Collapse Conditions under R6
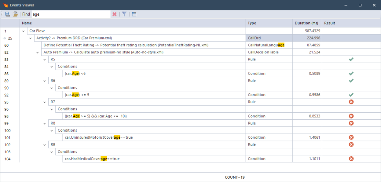 tap(51, 88)
